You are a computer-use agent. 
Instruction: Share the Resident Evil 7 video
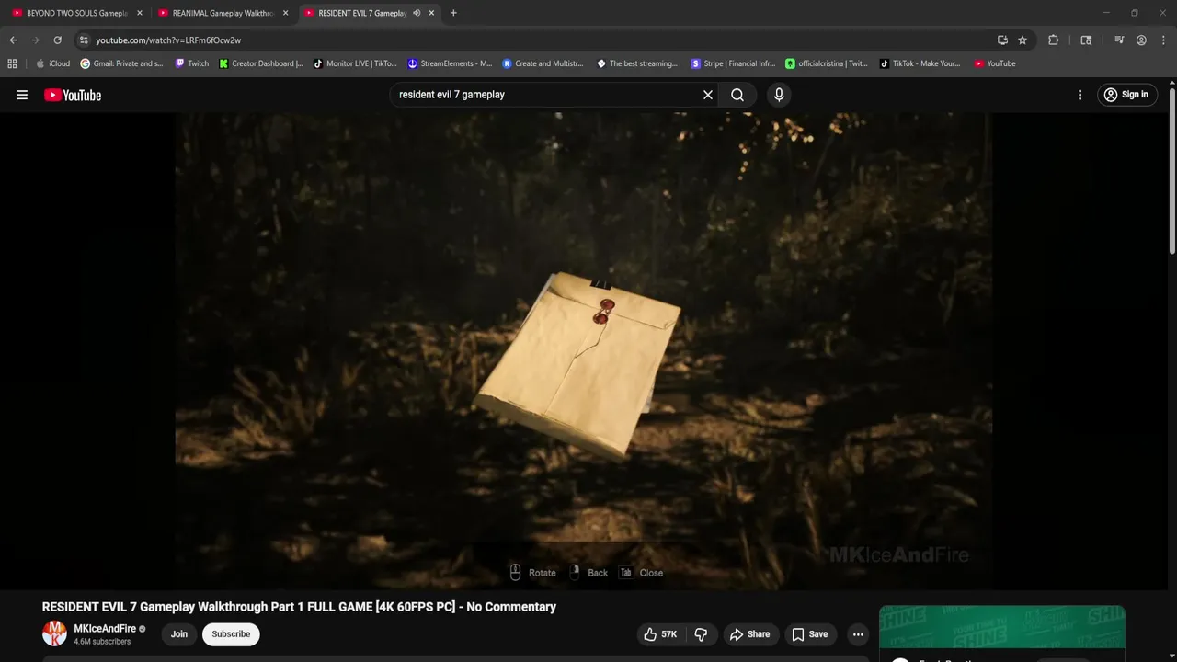click(x=749, y=634)
